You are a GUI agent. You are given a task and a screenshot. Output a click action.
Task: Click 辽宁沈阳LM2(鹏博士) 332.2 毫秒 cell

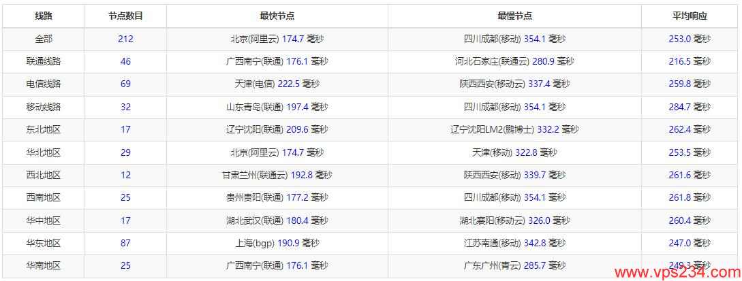point(515,129)
